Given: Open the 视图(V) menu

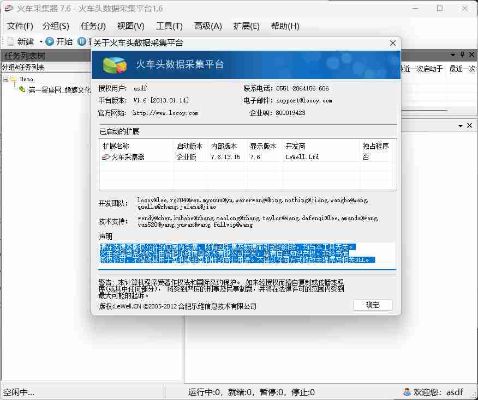Looking at the screenshot, I should click(x=130, y=26).
